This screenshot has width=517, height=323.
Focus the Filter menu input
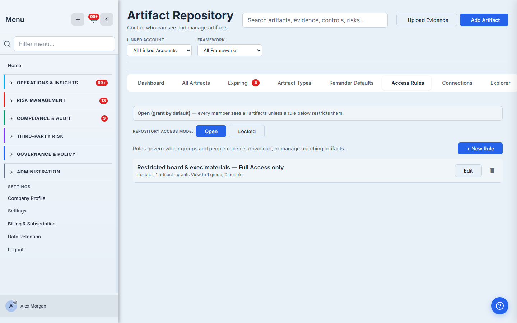[x=64, y=44]
